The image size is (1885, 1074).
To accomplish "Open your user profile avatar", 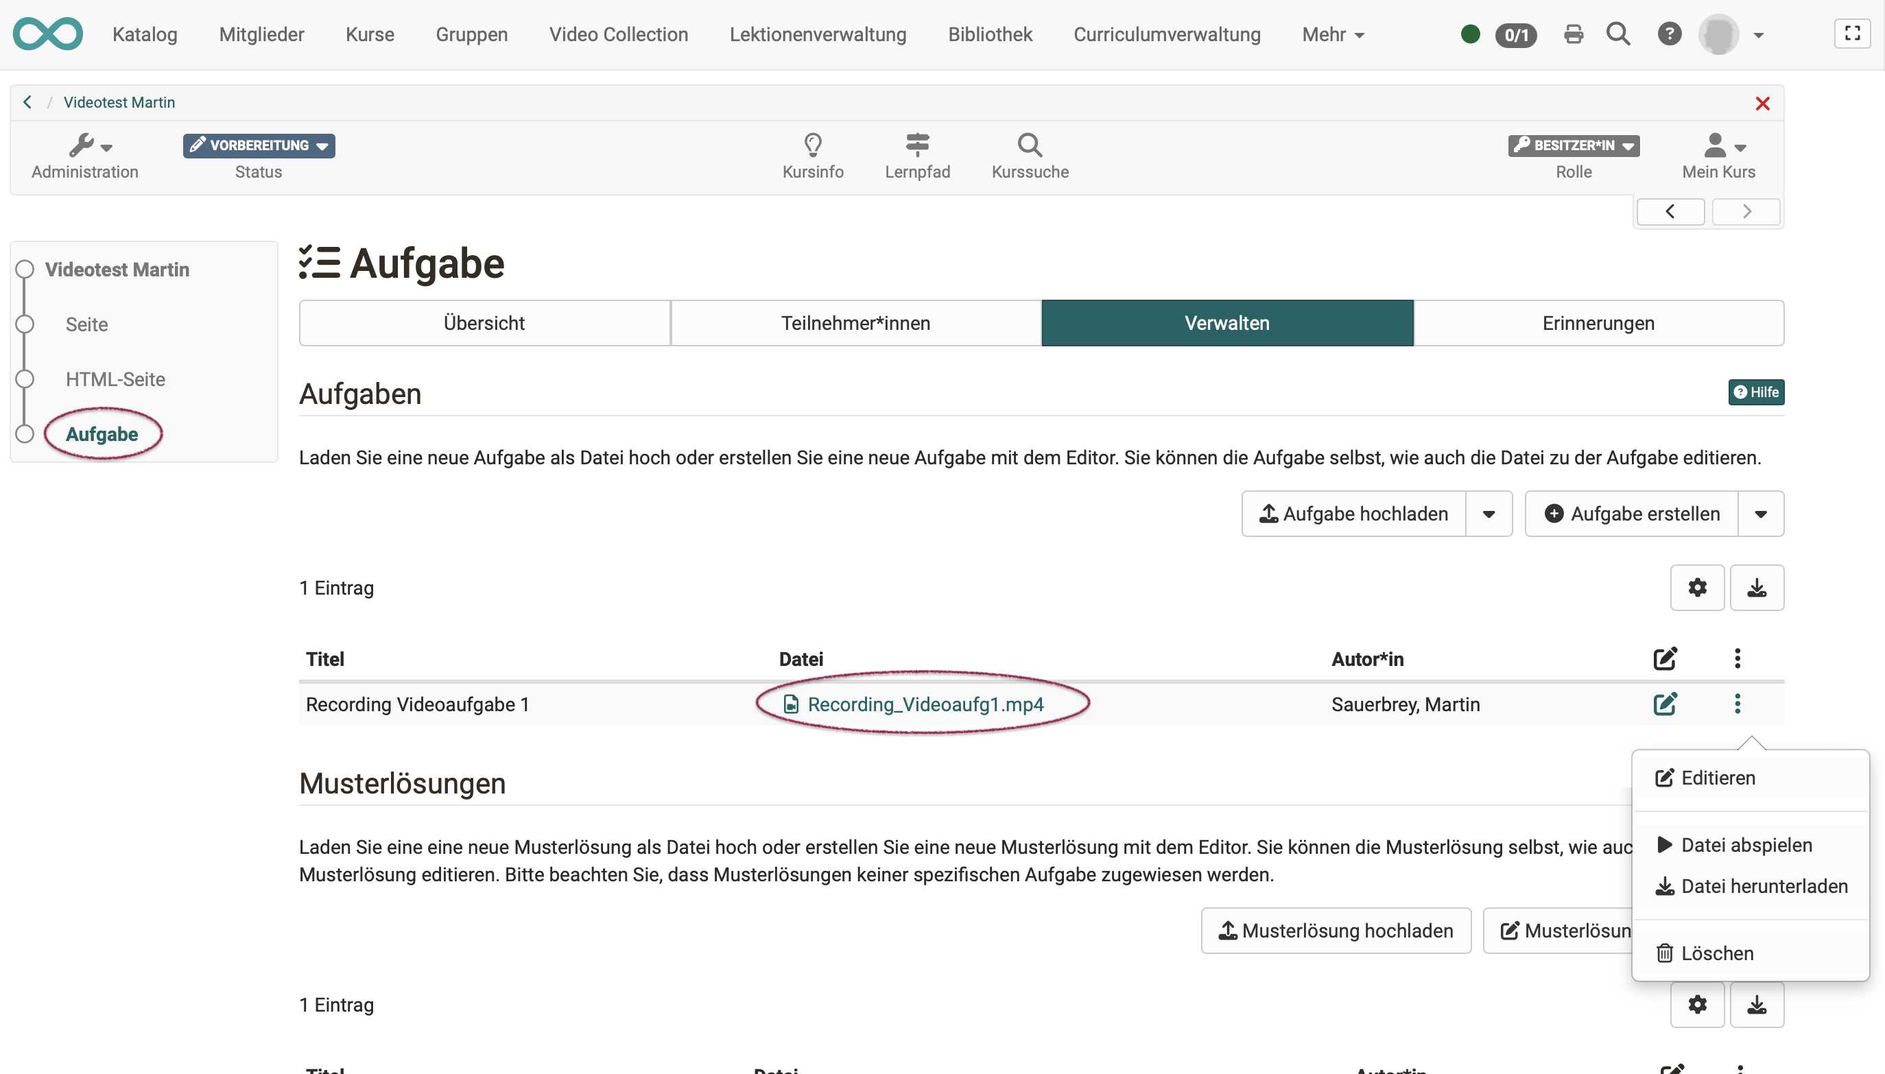I will [x=1724, y=34].
